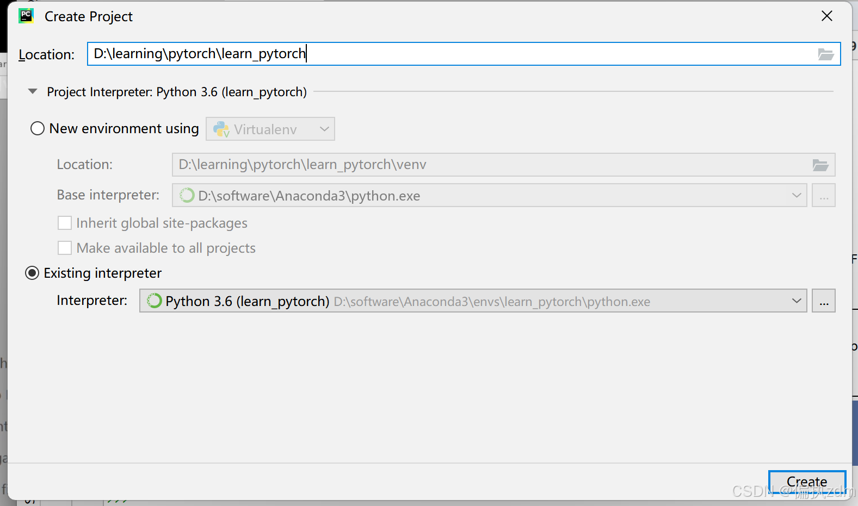Close the Create Project dialog
The image size is (858, 506).
(x=827, y=16)
